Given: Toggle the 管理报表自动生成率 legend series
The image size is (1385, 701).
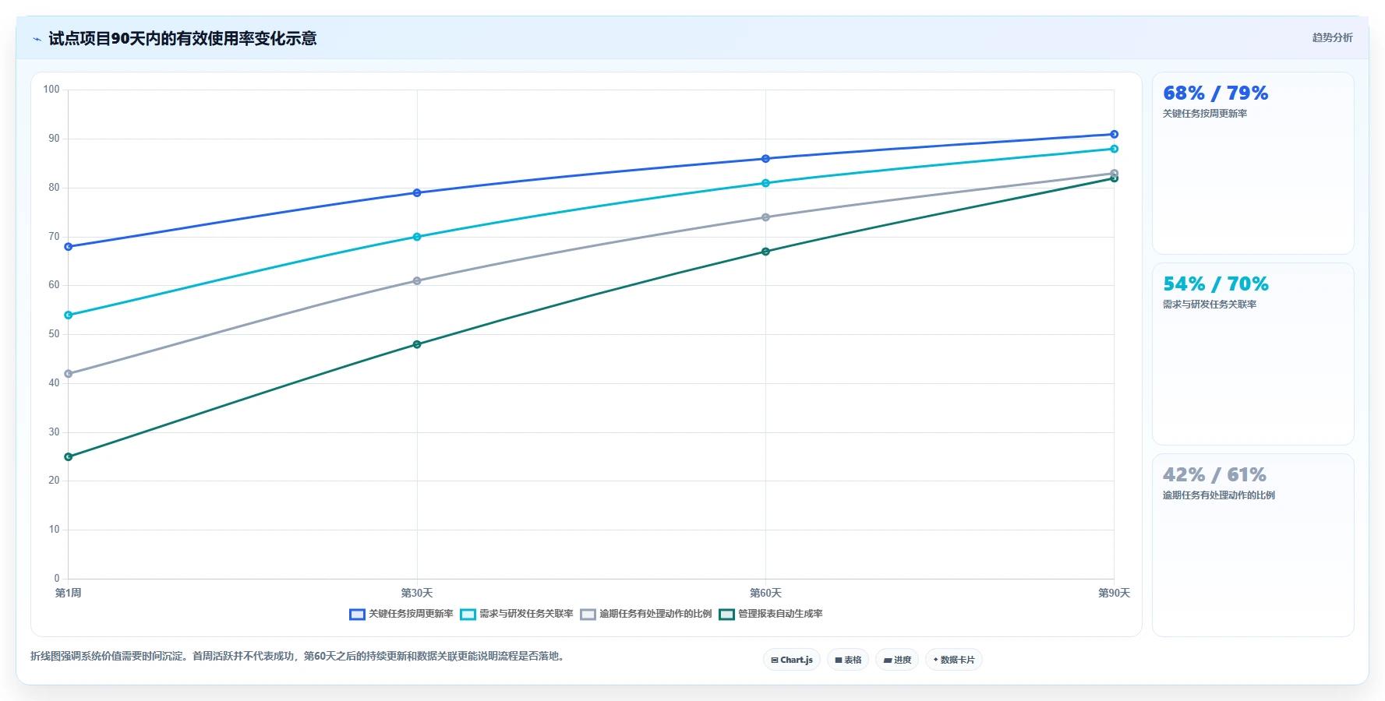Looking at the screenshot, I should [771, 614].
